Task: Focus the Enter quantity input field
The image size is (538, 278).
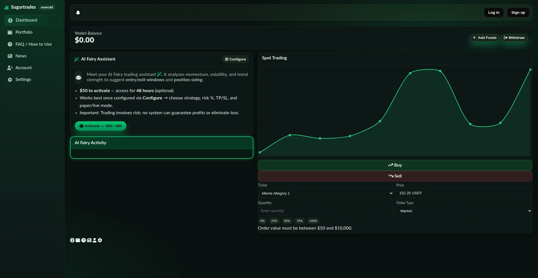Action: [x=326, y=211]
